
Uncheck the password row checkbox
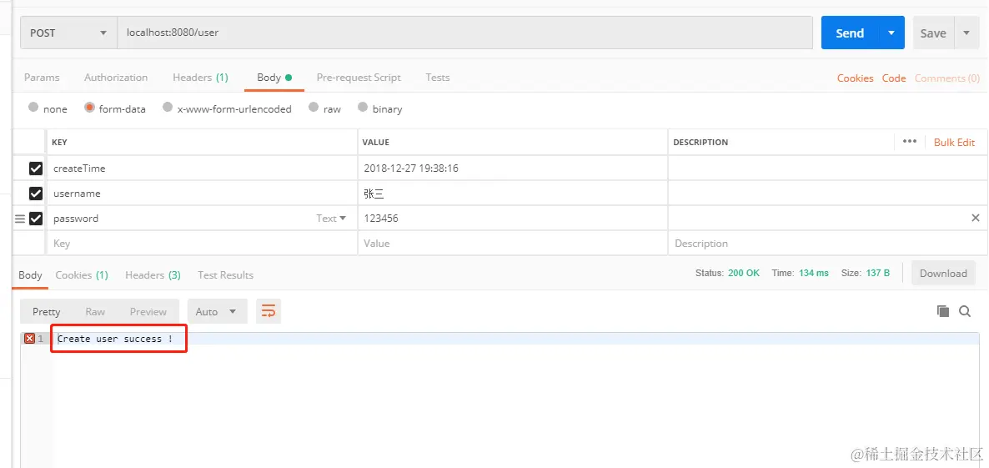[35, 219]
